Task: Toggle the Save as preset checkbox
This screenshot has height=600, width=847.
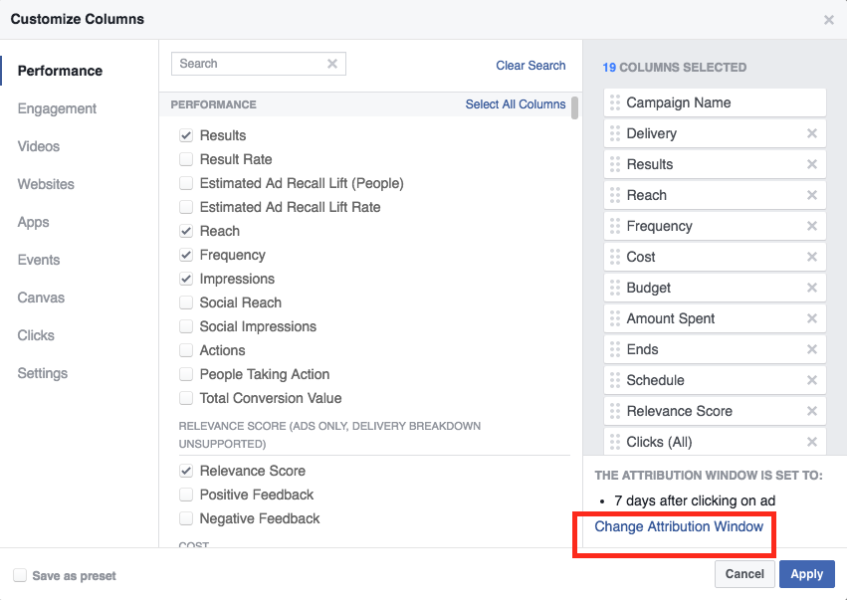Action: 20,575
